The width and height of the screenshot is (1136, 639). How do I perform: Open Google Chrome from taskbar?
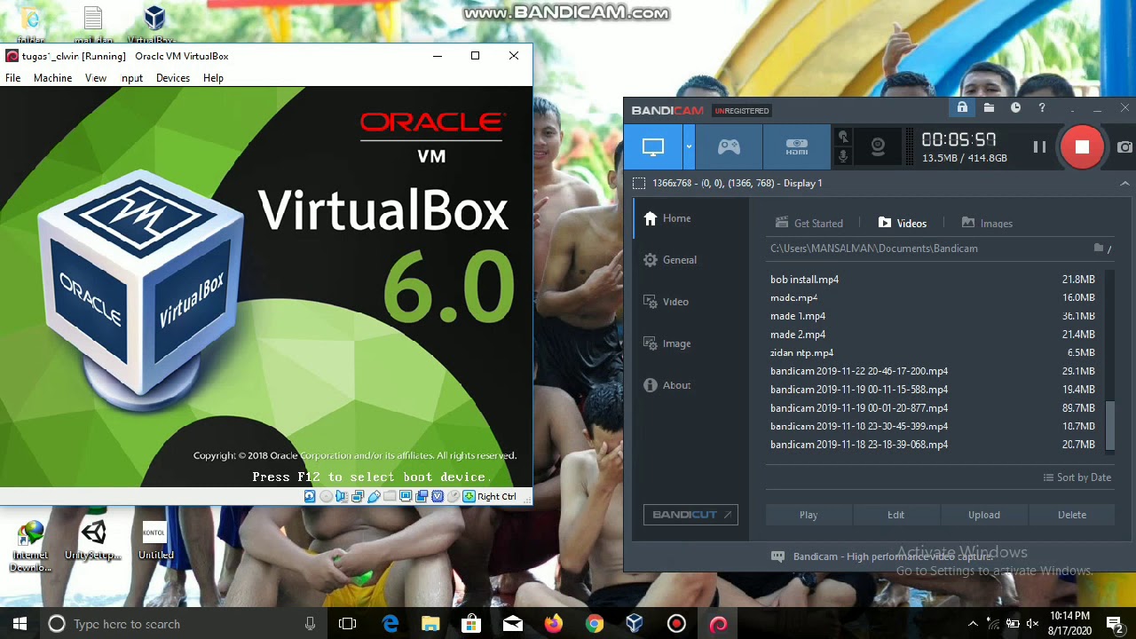[x=594, y=624]
